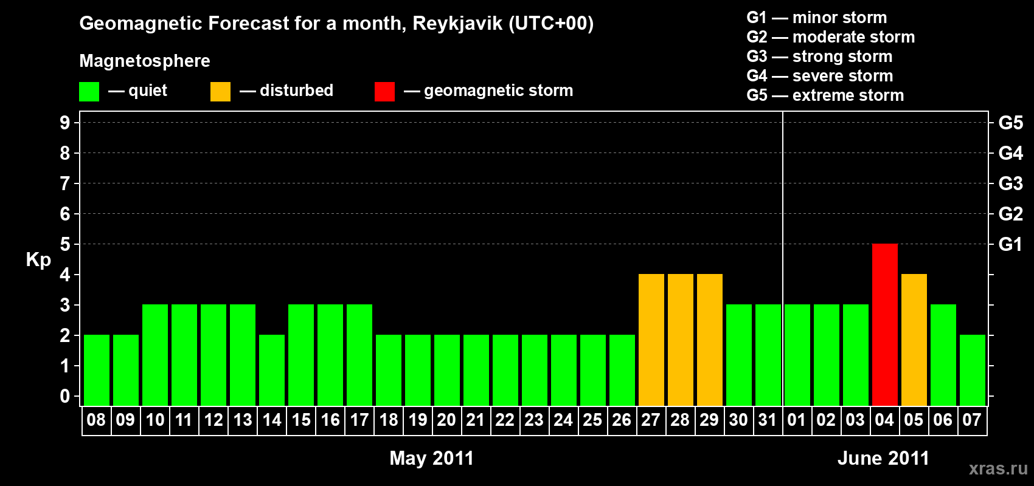Click date label 20 on the axis

(446, 420)
